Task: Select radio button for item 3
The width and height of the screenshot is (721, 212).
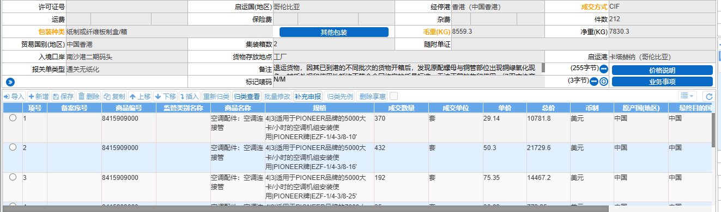Action: 13,177
